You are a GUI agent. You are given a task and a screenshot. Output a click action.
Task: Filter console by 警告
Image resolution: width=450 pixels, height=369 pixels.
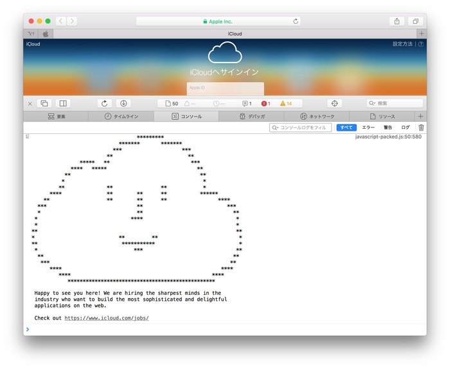[x=388, y=128]
